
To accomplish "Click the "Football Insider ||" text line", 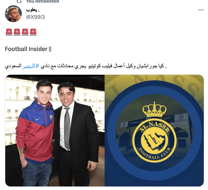I will point(28,49).
